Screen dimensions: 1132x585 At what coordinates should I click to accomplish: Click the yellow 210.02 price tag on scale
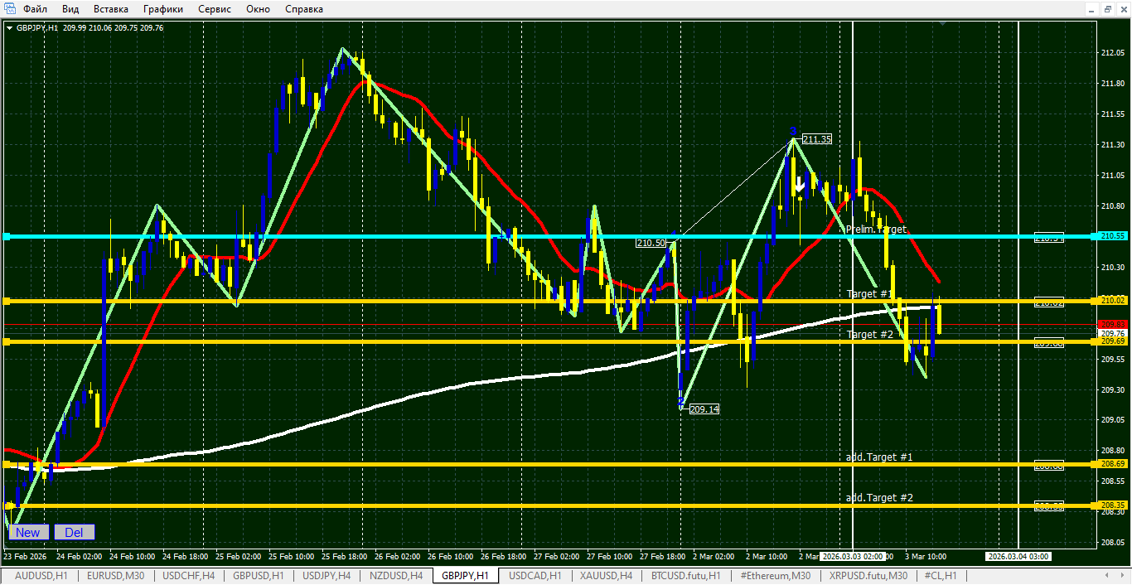(x=1113, y=301)
